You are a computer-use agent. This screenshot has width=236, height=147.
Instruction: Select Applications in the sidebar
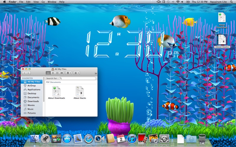[34, 90]
